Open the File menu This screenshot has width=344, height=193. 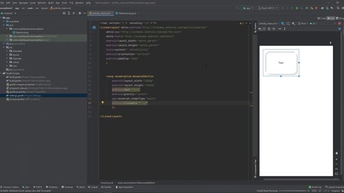click(2, 3)
